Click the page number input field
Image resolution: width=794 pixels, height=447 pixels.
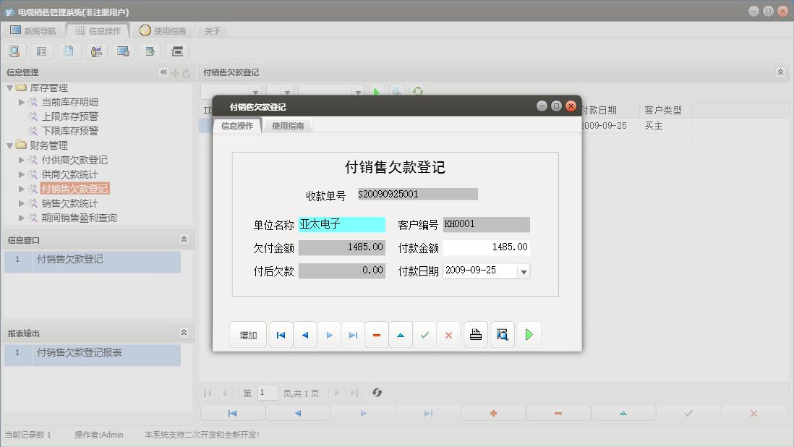pos(268,393)
